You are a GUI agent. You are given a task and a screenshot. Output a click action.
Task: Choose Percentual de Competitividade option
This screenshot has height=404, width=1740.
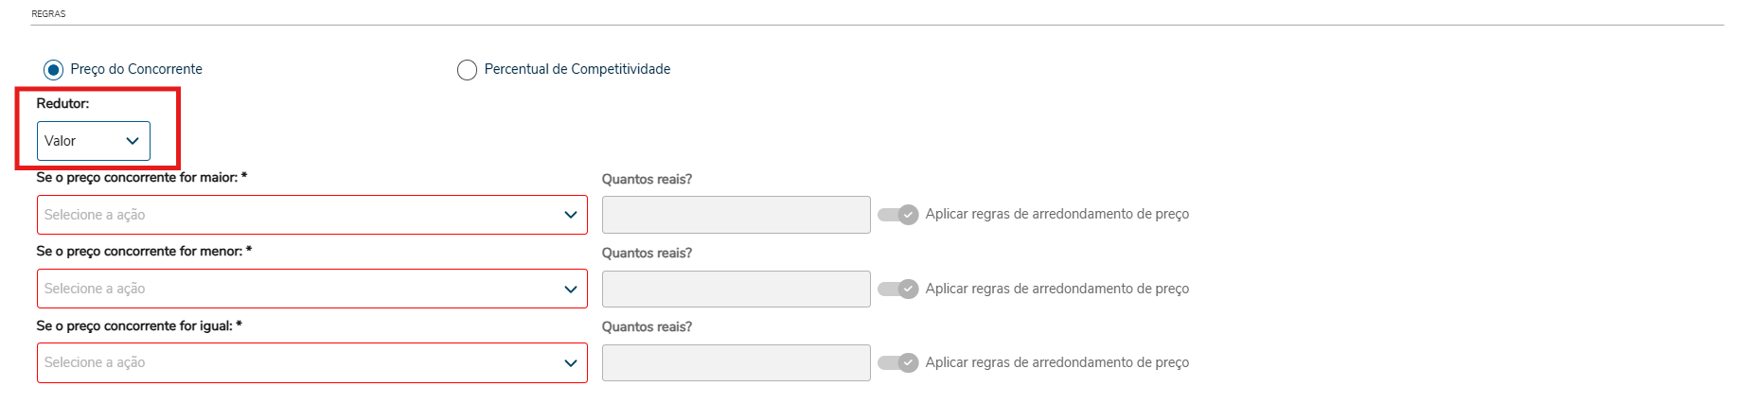[x=467, y=70]
